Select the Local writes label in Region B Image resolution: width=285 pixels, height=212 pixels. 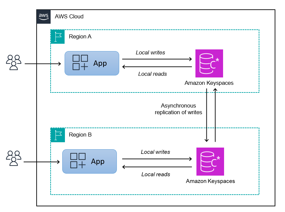coord(155,152)
